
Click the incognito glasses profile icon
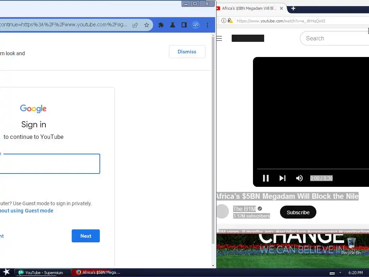click(x=196, y=25)
